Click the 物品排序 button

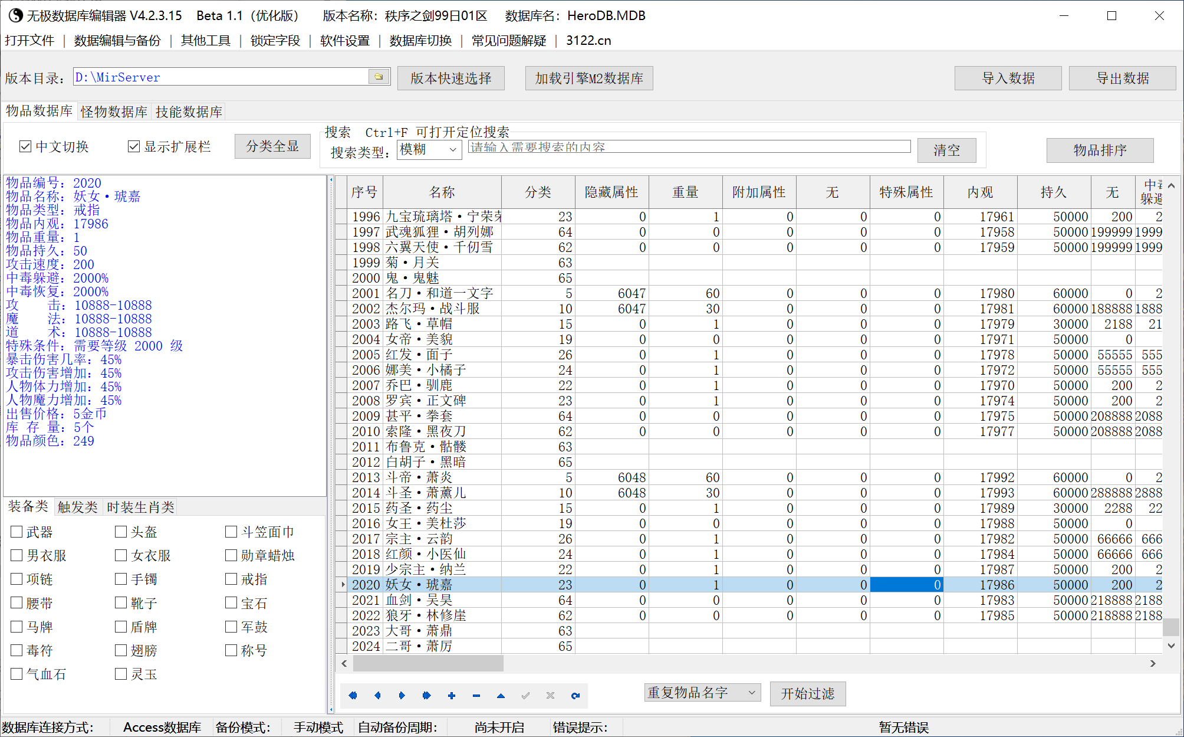point(1100,150)
